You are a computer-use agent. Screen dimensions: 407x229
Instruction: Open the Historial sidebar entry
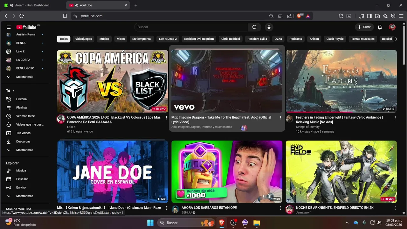coord(25,99)
